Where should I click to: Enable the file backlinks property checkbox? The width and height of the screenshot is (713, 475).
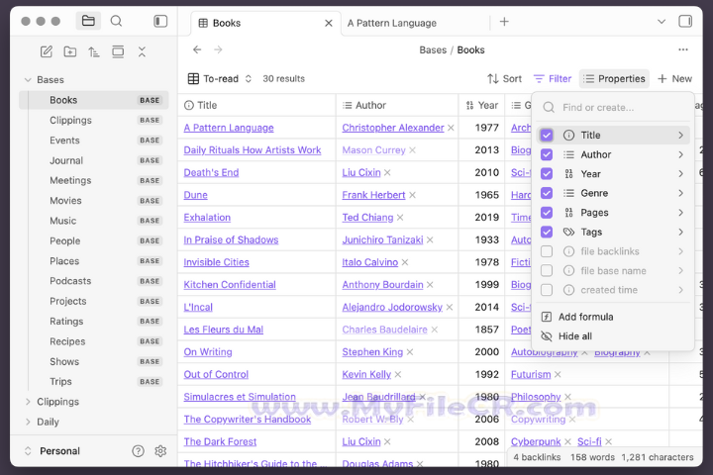[547, 251]
